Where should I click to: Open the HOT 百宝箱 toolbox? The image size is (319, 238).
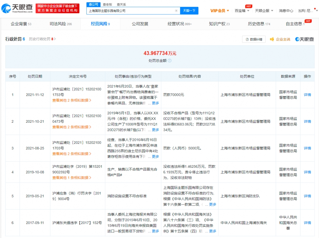point(242,11)
